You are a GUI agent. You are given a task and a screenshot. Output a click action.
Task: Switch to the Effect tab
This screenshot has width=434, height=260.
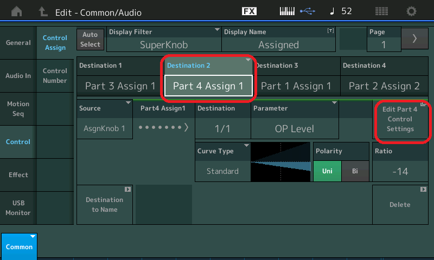[18, 175]
